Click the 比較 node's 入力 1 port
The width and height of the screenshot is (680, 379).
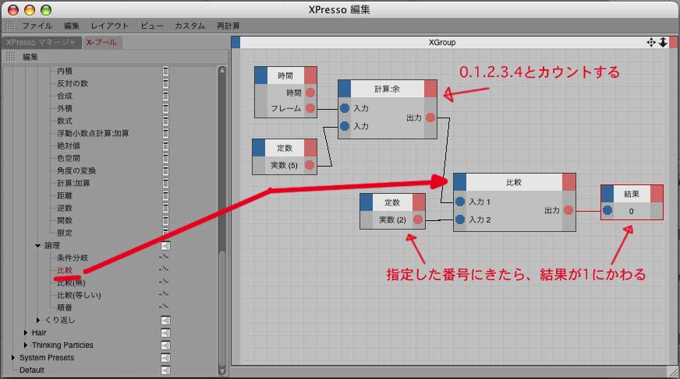[x=460, y=202]
